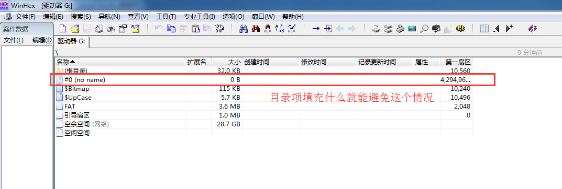Open 文件(L) in the case data panel
This screenshot has height=189, width=562.
pos(13,40)
